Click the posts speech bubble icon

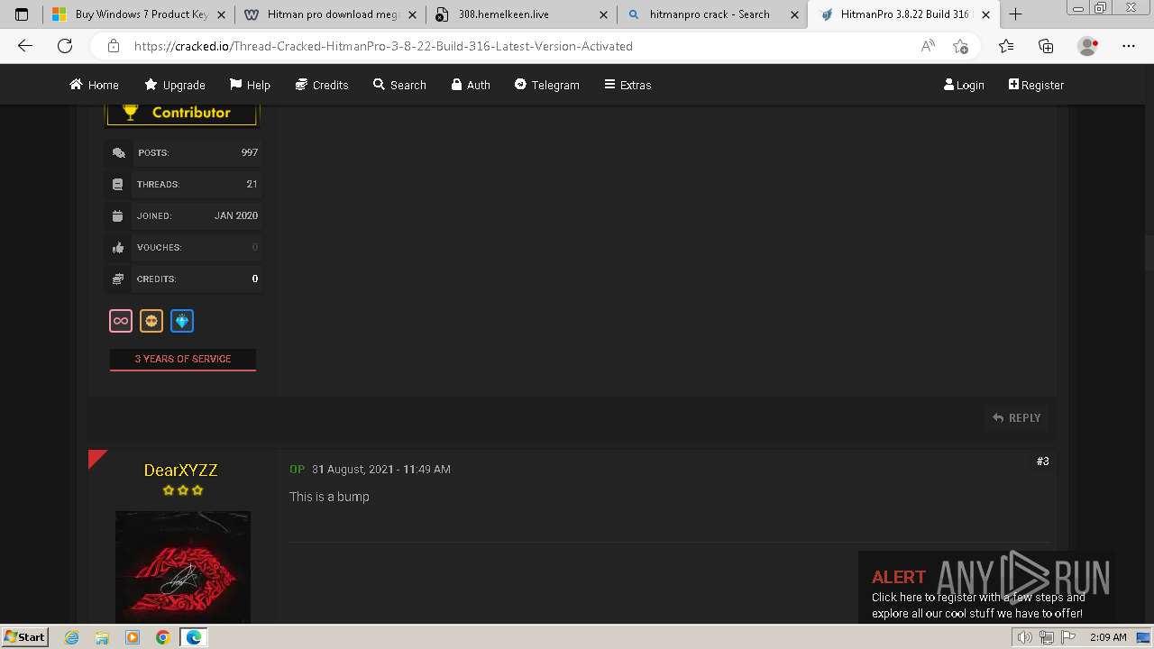pos(118,153)
